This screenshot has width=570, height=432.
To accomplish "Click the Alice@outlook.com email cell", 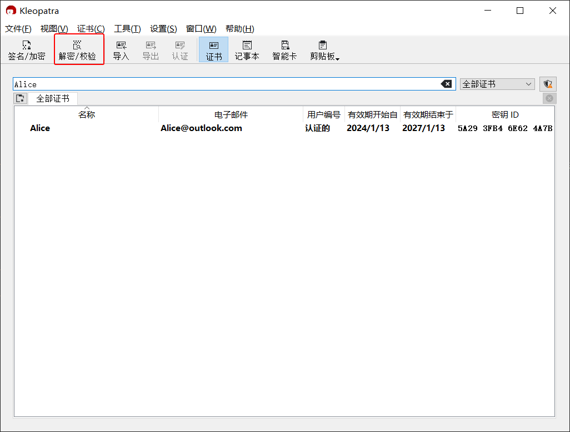I will click(x=202, y=128).
